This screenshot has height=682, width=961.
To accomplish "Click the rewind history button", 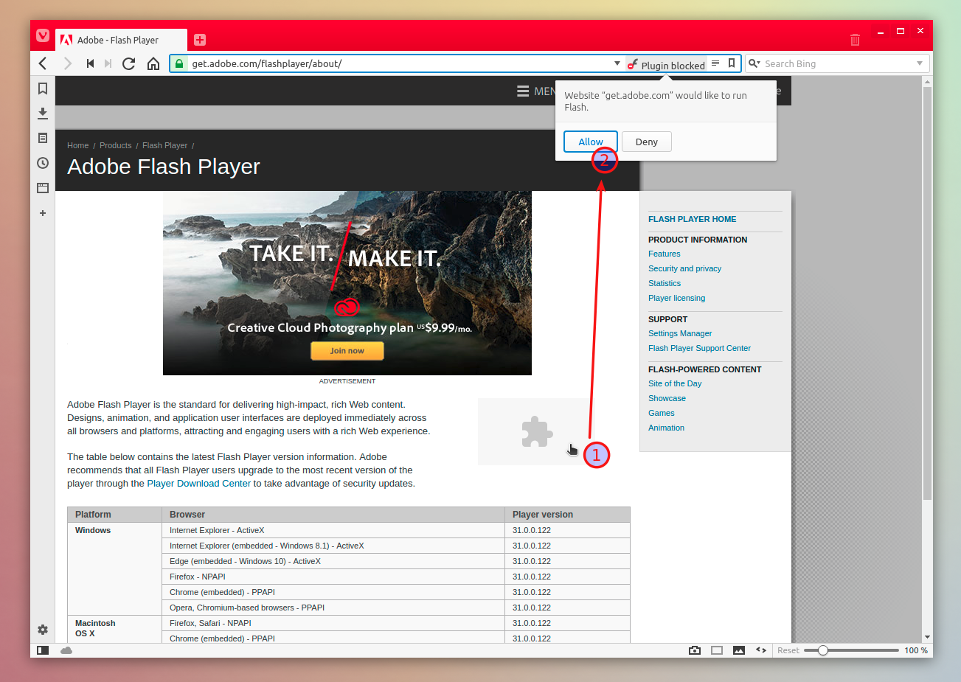I will pos(90,63).
